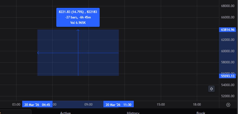This screenshot has height=114, width=238.
Task: Open chart settings gear icon
Action: [228, 105]
